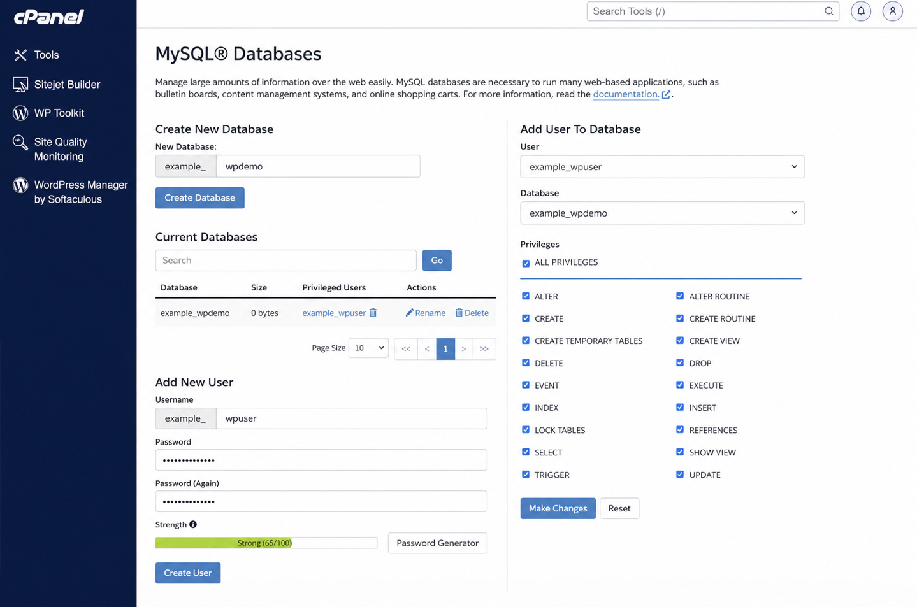Click the example_wpdemo database cell

pos(195,313)
